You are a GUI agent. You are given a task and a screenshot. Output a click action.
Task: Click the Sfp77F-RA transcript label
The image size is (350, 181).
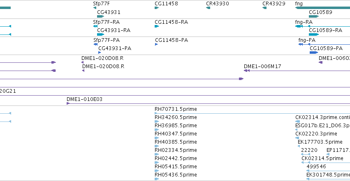click(x=107, y=22)
